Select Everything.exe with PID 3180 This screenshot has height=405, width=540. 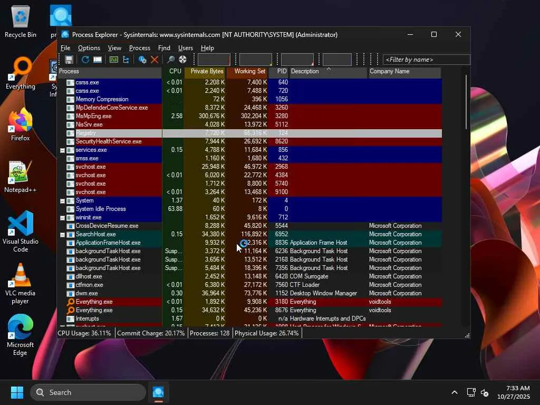[x=249, y=302]
